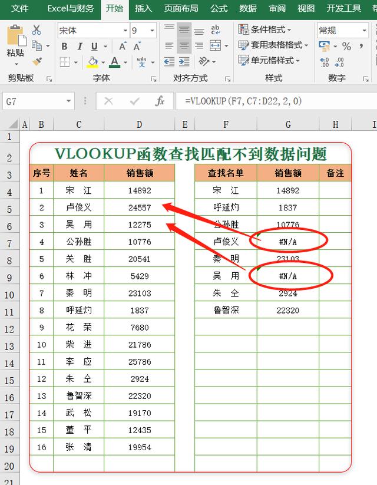Select the Format Painter brush
This screenshot has height=485, width=377.
click(37, 61)
